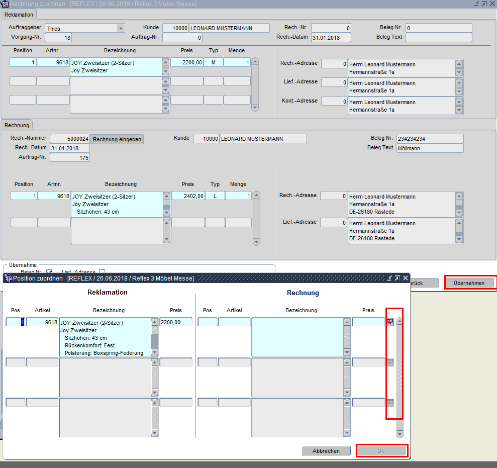
Task: Switch to the Reklamation tab
Action: (x=19, y=15)
